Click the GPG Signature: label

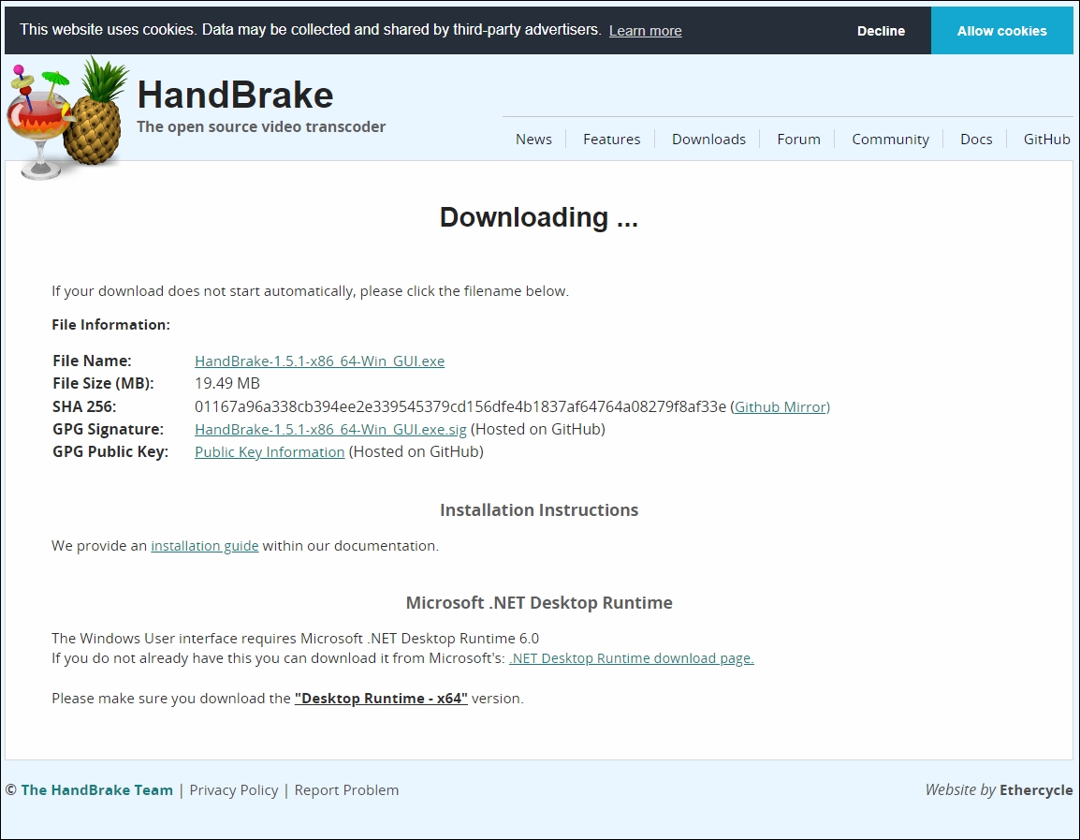109,429
